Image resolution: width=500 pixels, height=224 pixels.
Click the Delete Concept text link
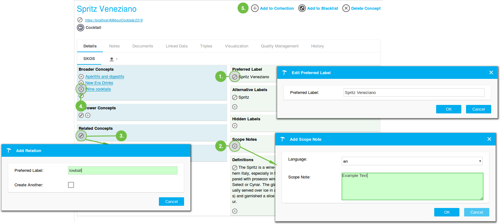click(366, 8)
